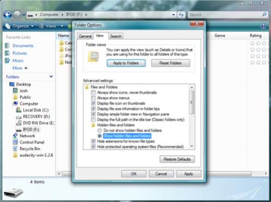The width and height of the screenshot is (271, 202).
Task: Select the Control Panel icon in folder tree
Action: 15,142
